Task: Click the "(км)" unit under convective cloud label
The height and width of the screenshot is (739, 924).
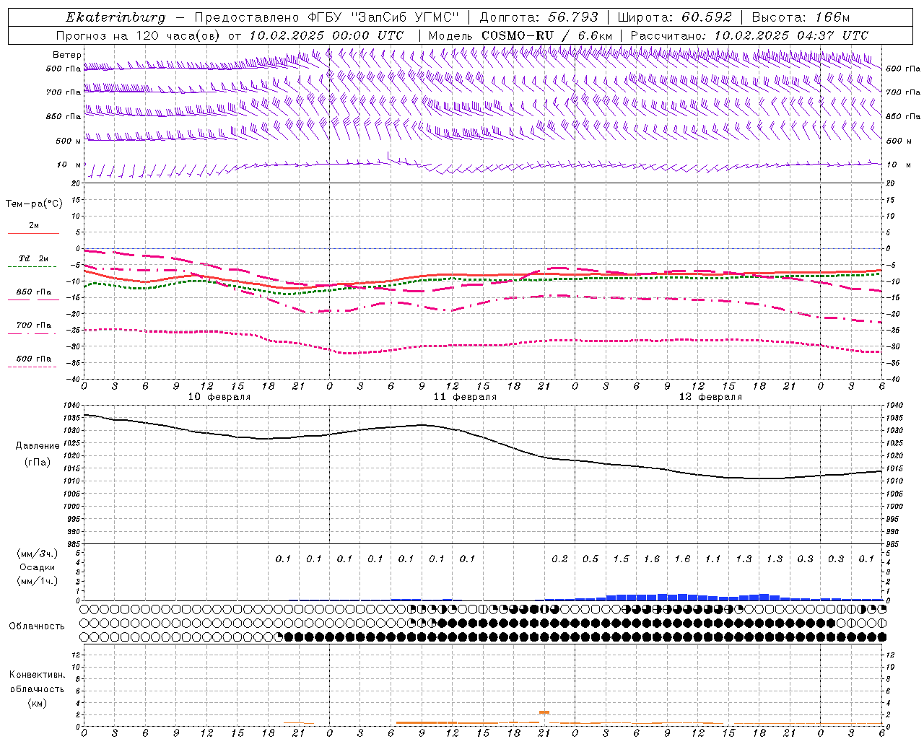Action: (x=37, y=703)
